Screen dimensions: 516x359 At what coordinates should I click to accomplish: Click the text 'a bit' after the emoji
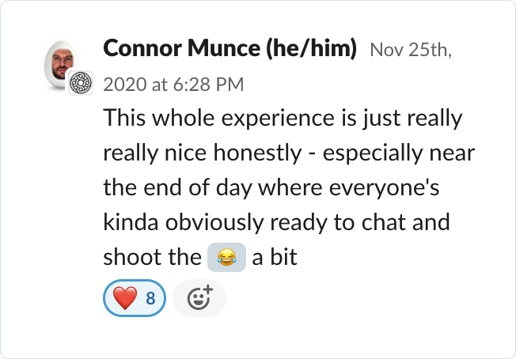(x=275, y=257)
